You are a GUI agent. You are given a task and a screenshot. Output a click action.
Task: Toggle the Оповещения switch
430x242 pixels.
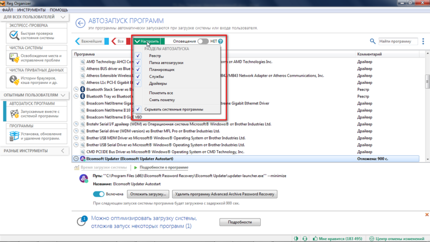pyautogui.click(x=203, y=42)
